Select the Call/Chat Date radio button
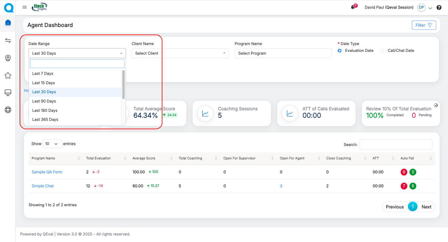448x242 pixels. point(382,51)
